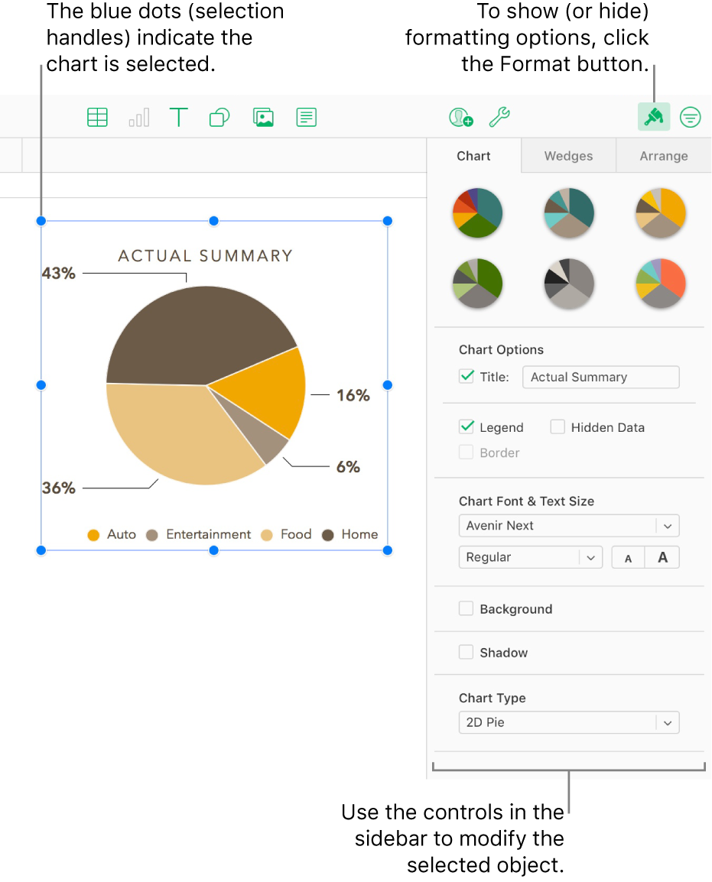The height and width of the screenshot is (882, 712).
Task: Enable the Background checkbox
Action: [466, 608]
